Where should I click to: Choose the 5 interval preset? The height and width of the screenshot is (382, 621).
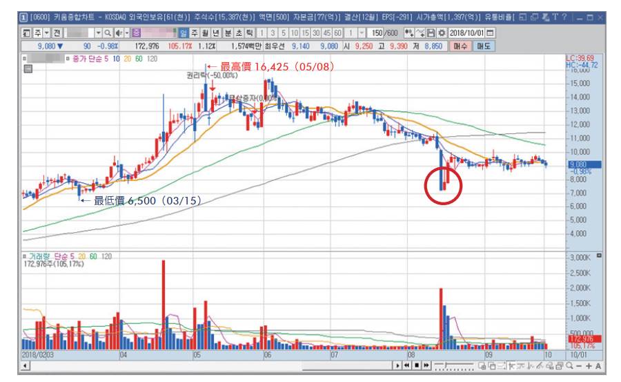[x=284, y=33]
